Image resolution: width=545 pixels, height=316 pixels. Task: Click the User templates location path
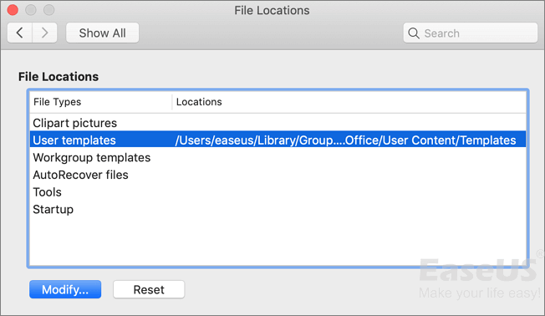[345, 140]
